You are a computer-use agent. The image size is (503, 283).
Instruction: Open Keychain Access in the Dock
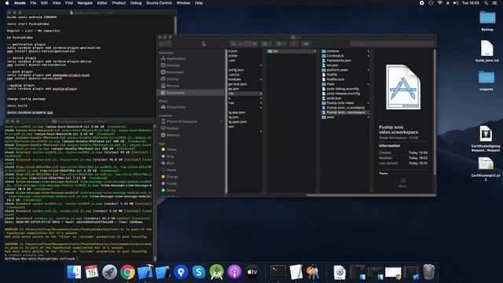point(313,272)
